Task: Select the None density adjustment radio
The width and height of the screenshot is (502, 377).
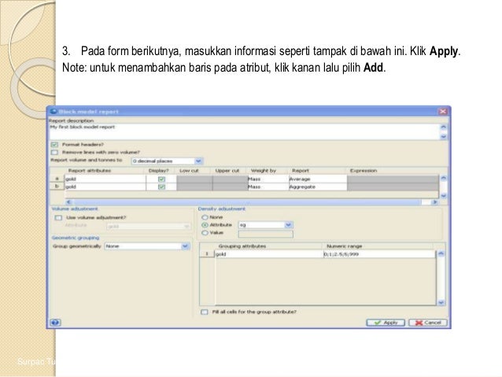Action: (x=205, y=217)
